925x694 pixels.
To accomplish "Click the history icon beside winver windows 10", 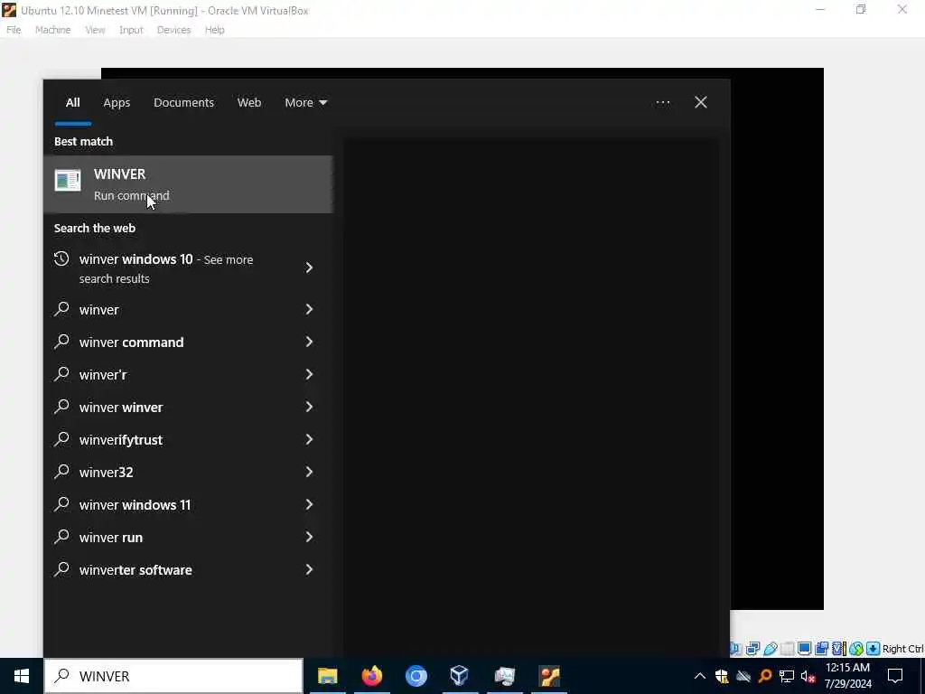I will click(x=61, y=258).
